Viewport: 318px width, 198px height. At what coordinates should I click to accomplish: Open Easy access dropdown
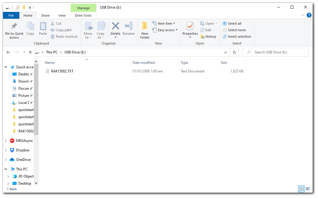(x=165, y=30)
